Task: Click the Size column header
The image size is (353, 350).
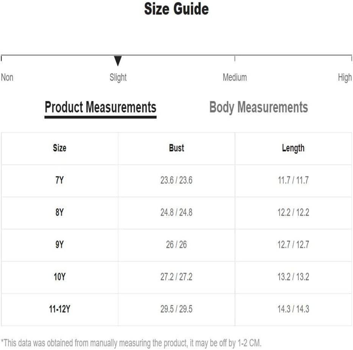Action: [x=60, y=148]
